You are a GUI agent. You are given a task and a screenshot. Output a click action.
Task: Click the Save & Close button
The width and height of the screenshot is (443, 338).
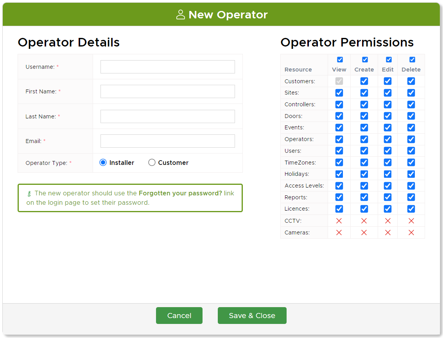tap(252, 315)
